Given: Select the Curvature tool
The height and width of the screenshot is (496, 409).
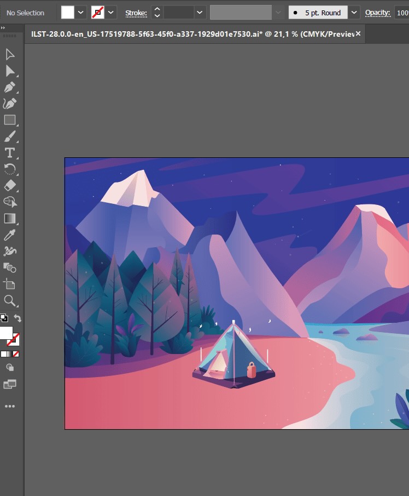Looking at the screenshot, I should pyautogui.click(x=10, y=104).
